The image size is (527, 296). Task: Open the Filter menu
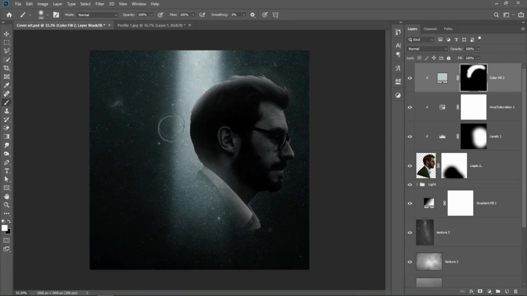click(x=100, y=4)
